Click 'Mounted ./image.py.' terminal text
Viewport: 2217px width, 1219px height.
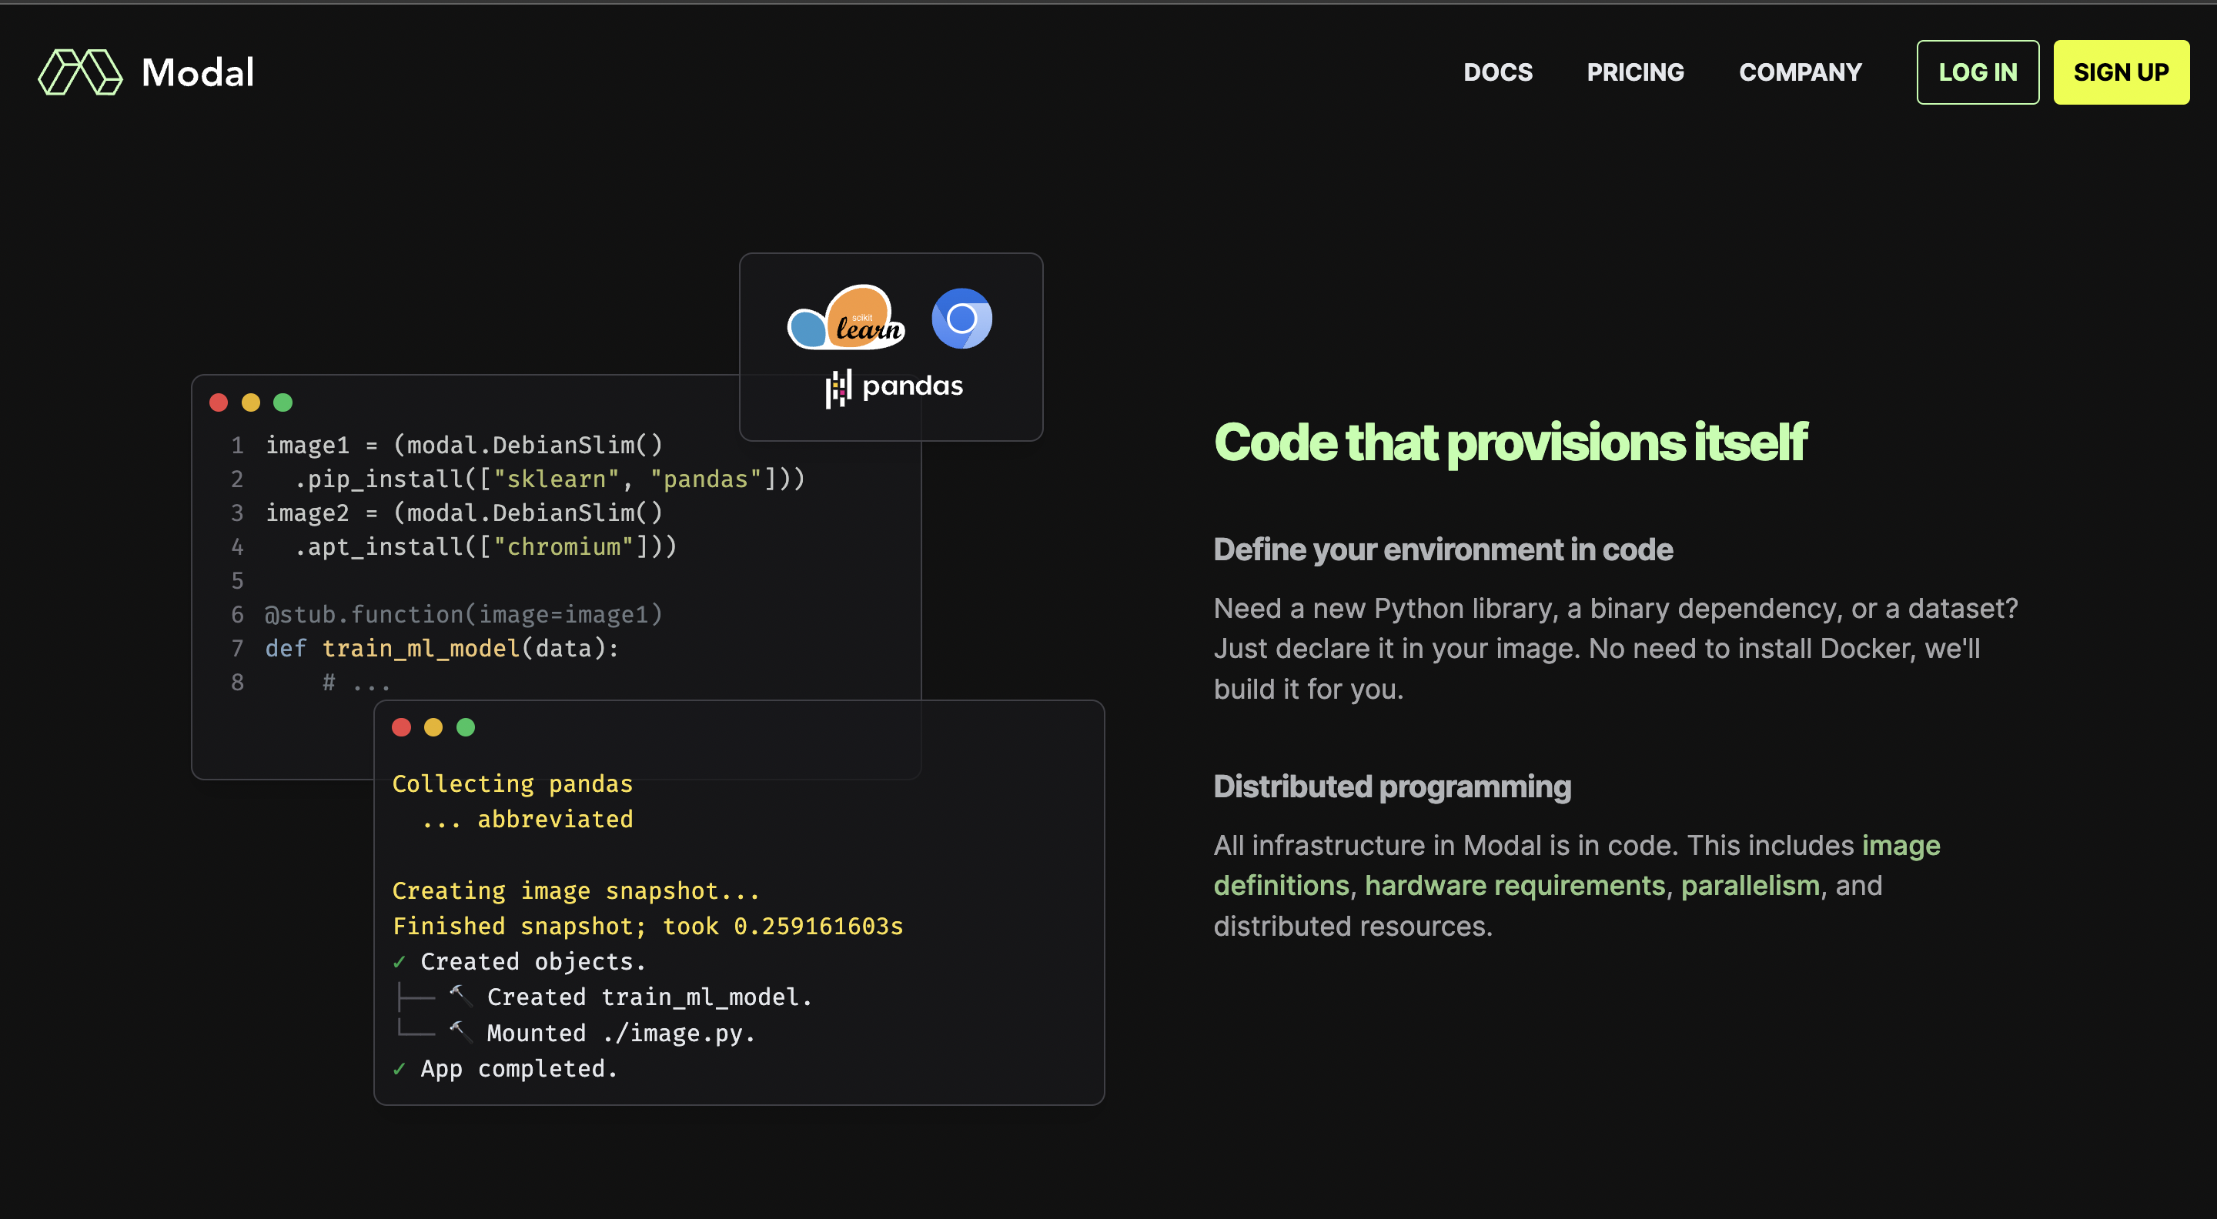[620, 1034]
